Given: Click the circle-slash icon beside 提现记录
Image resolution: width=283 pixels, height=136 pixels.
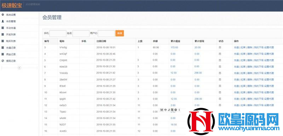Looking at the screenshot, I should click(x=2, y=61).
